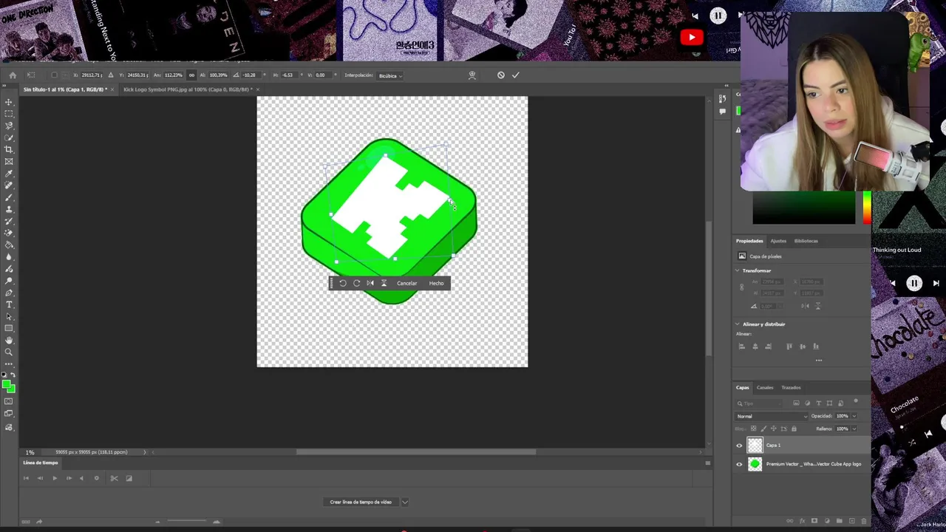This screenshot has height=532, width=946.
Task: Toggle lock position icon
Action: (x=774, y=429)
